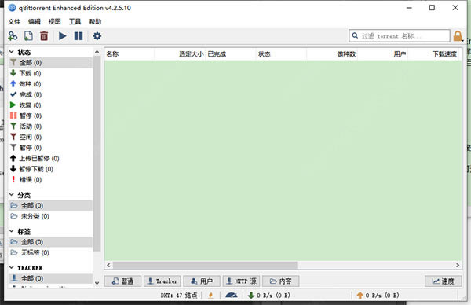The height and width of the screenshot is (305, 471).
Task: Maximize the qBittorrent window
Action: pyautogui.click(x=432, y=8)
